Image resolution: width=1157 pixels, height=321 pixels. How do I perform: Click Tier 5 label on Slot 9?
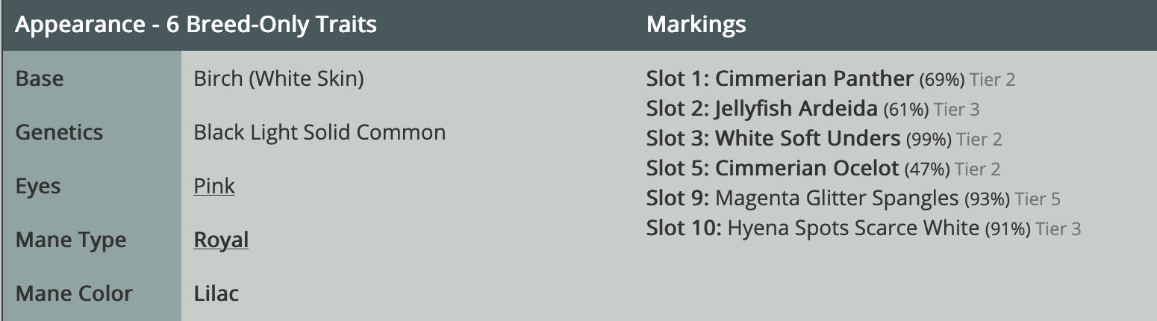click(x=1038, y=199)
